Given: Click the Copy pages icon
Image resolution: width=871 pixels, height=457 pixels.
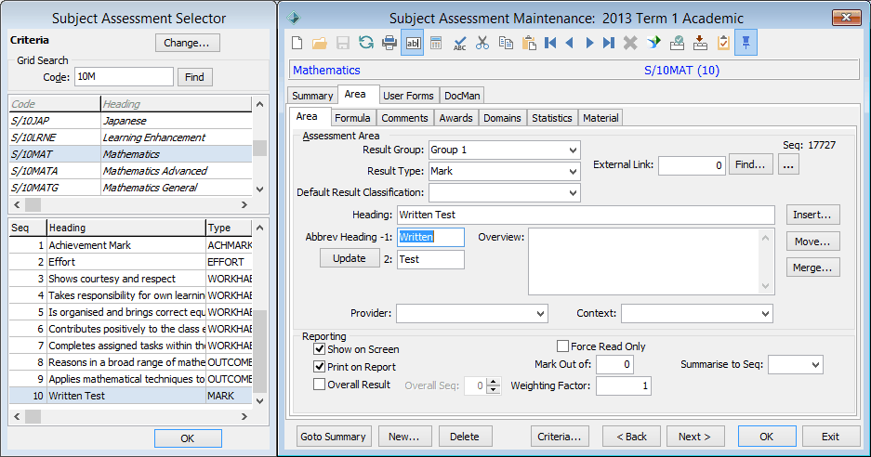Looking at the screenshot, I should click(506, 43).
